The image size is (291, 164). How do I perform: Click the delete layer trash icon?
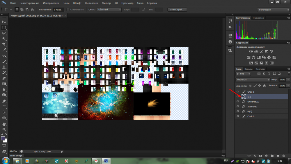pyautogui.click(x=284, y=156)
